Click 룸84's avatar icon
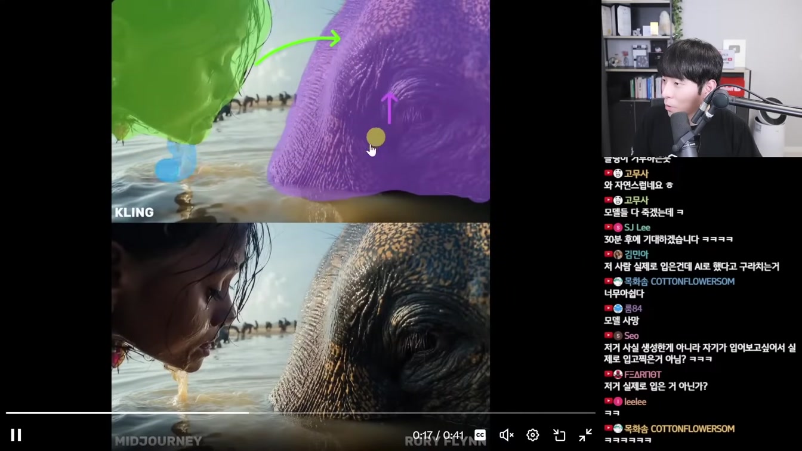Screen dimensions: 802x451 (618, 308)
